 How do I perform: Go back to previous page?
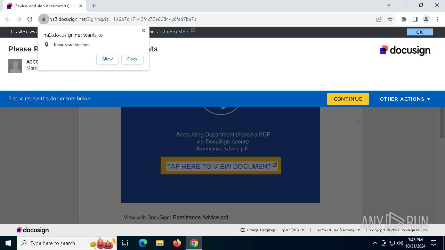(x=8, y=19)
